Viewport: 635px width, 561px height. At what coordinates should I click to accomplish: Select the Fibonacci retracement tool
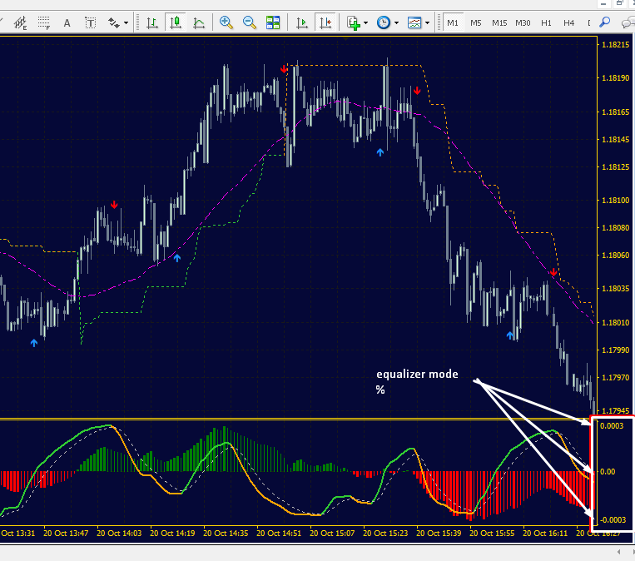pos(43,22)
